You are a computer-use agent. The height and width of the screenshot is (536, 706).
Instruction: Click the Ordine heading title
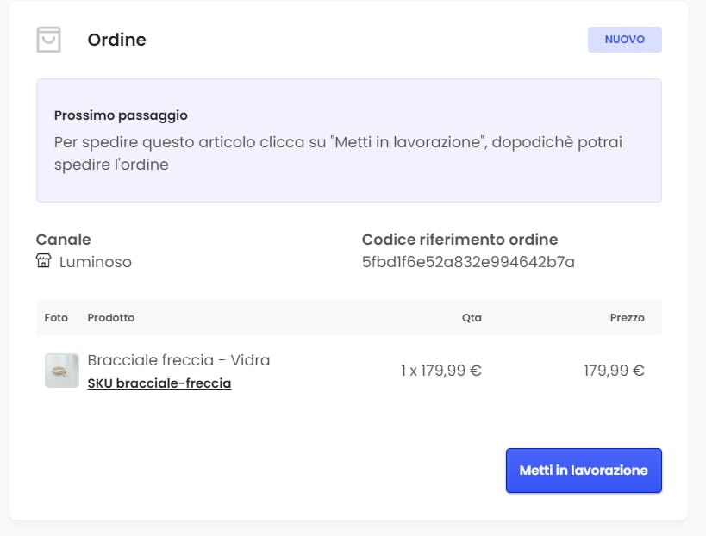coord(116,40)
